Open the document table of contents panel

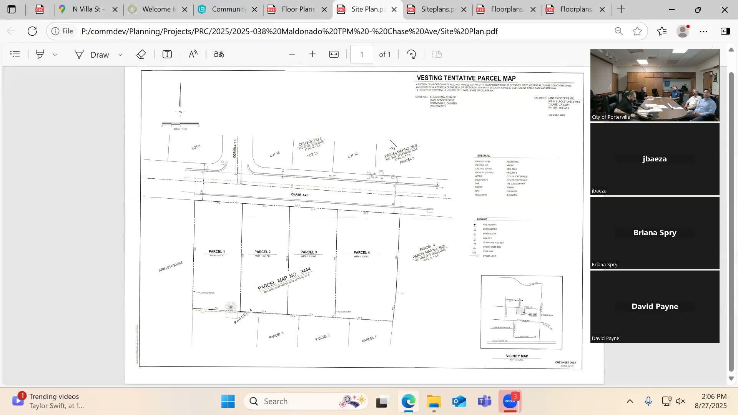(x=15, y=54)
